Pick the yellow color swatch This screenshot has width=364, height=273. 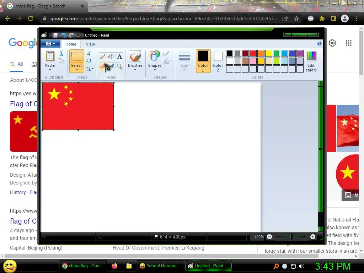[269, 53]
